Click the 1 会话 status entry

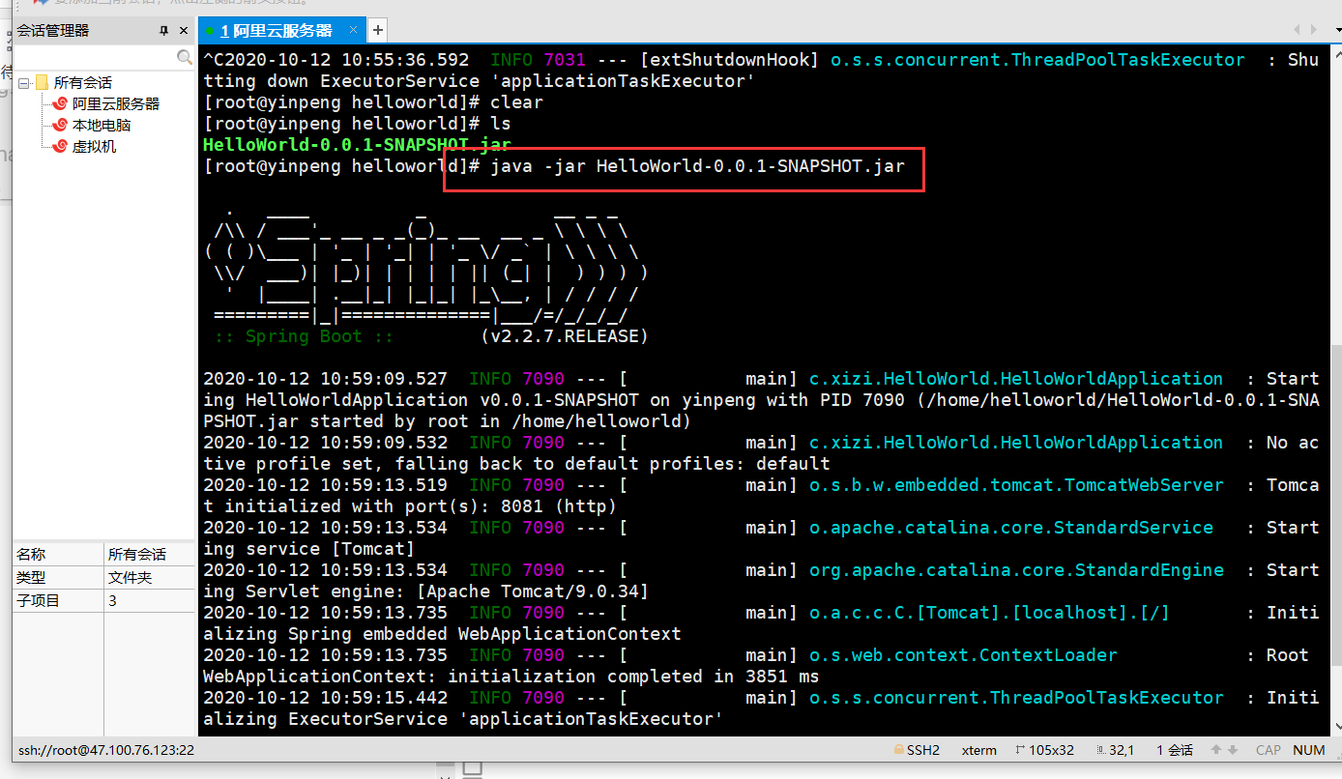tap(1175, 750)
